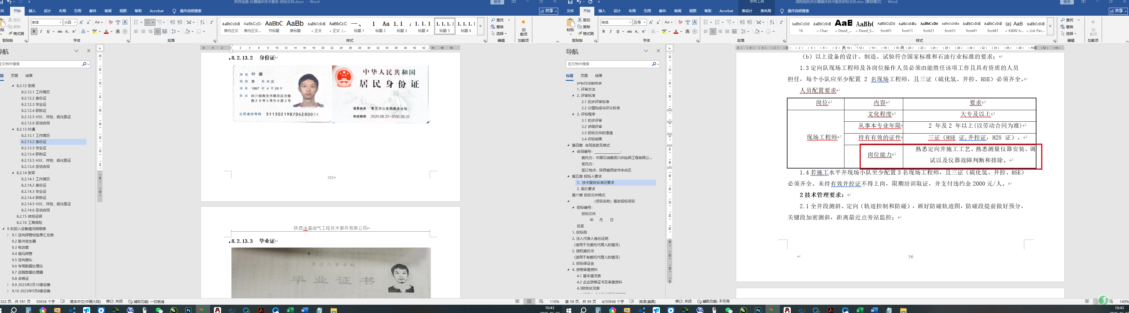This screenshot has width=1129, height=313.
Task: Click the 共享 button in the left window
Action: click(548, 11)
